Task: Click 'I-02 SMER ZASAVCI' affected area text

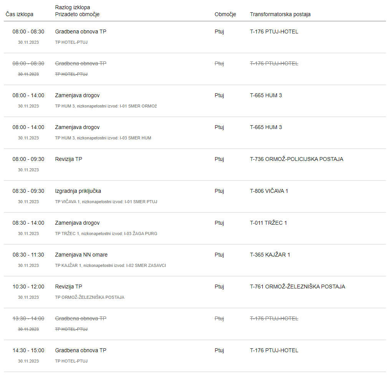Action: [146, 265]
